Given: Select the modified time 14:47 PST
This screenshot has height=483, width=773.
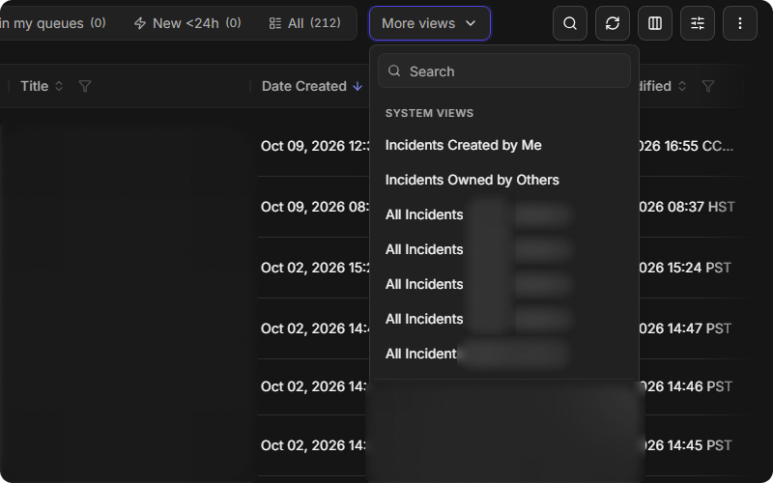Looking at the screenshot, I should coord(685,328).
